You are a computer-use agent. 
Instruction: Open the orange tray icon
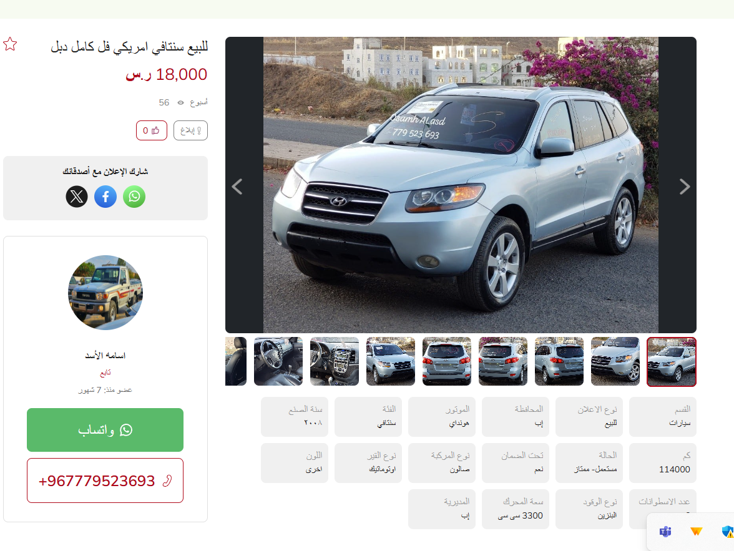pyautogui.click(x=696, y=532)
